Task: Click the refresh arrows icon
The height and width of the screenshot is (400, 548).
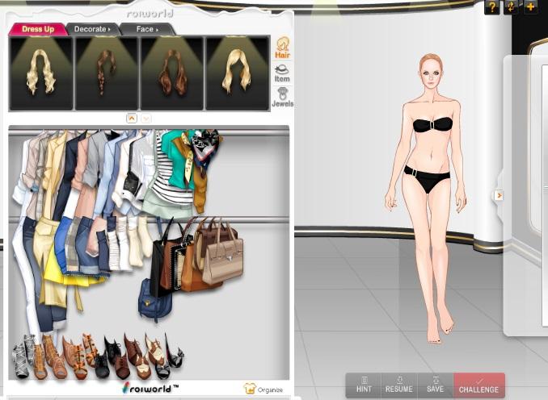Action: [x=511, y=7]
